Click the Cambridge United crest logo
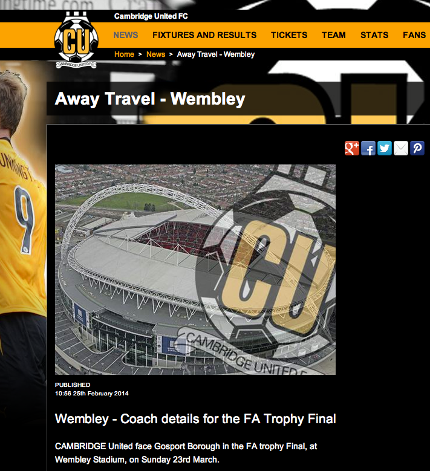 point(76,40)
